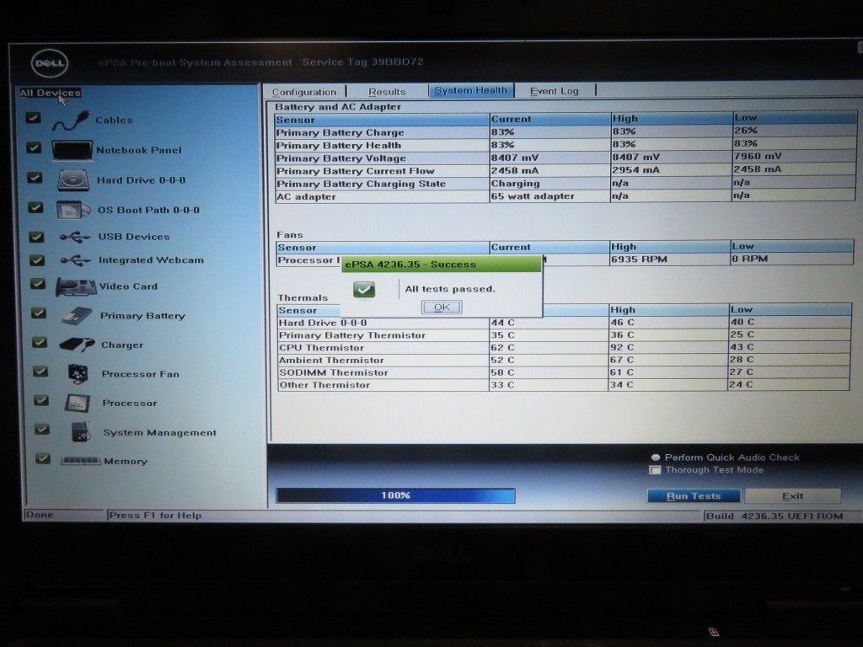Viewport: 863px width, 647px height.
Task: Click the SODIMM Thermistor row label
Action: pos(334,372)
